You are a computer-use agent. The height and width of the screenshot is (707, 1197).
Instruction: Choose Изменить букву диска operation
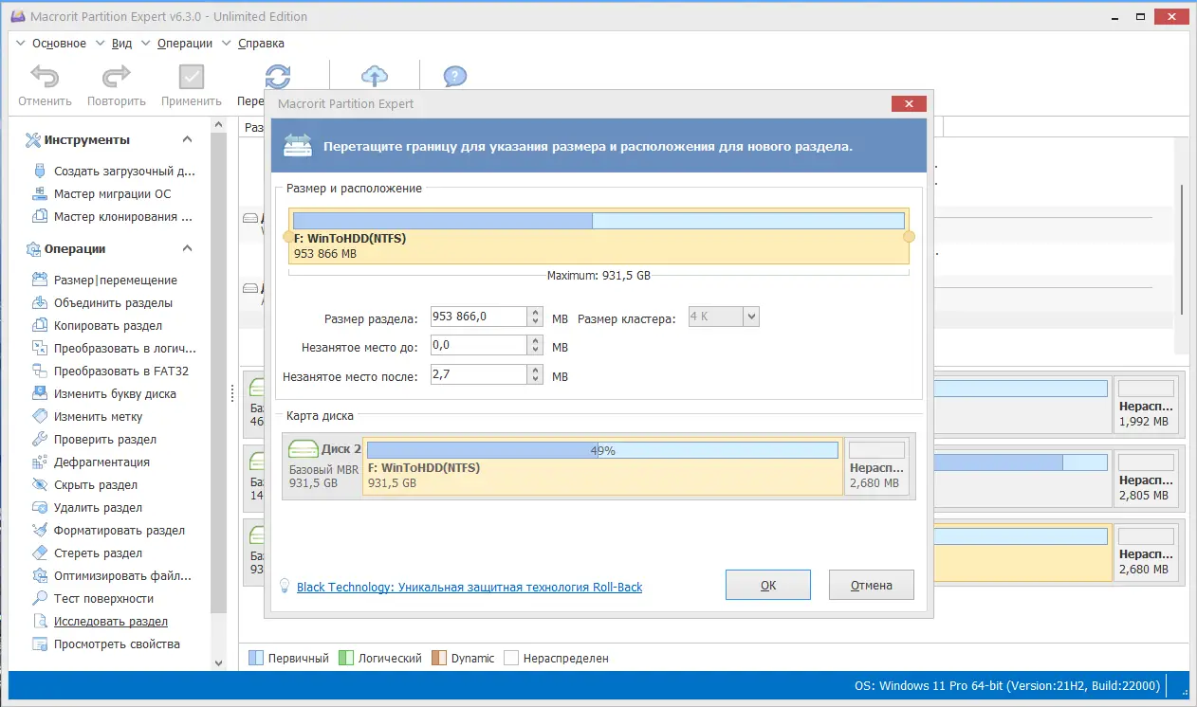point(103,394)
